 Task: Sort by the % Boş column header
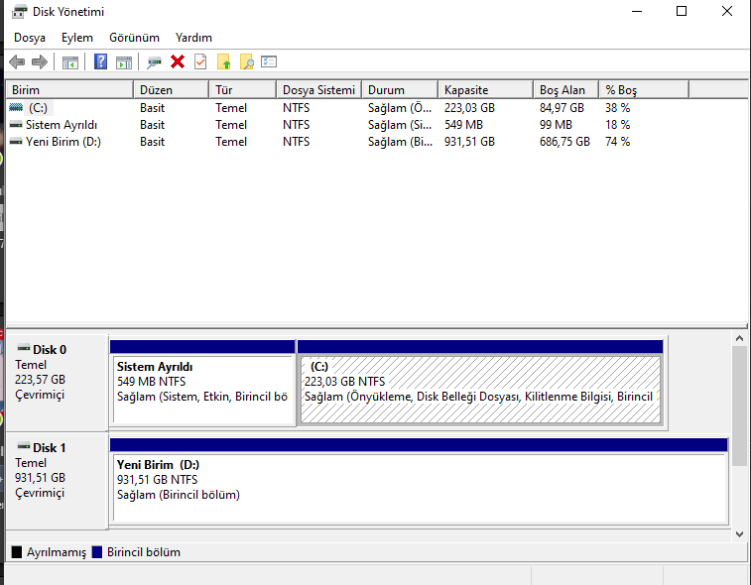click(x=644, y=90)
